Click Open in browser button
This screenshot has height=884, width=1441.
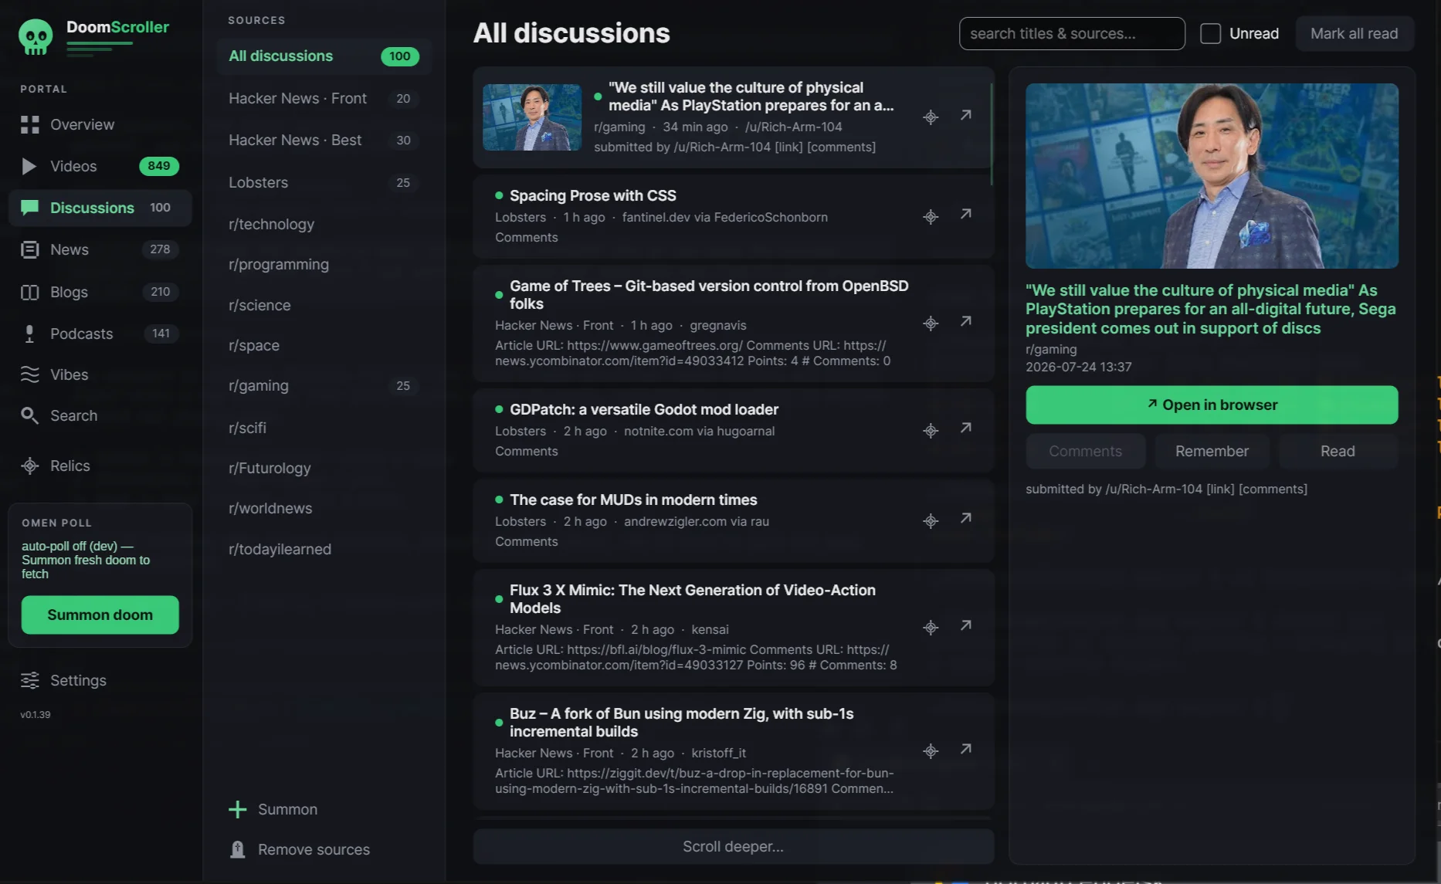click(x=1212, y=405)
